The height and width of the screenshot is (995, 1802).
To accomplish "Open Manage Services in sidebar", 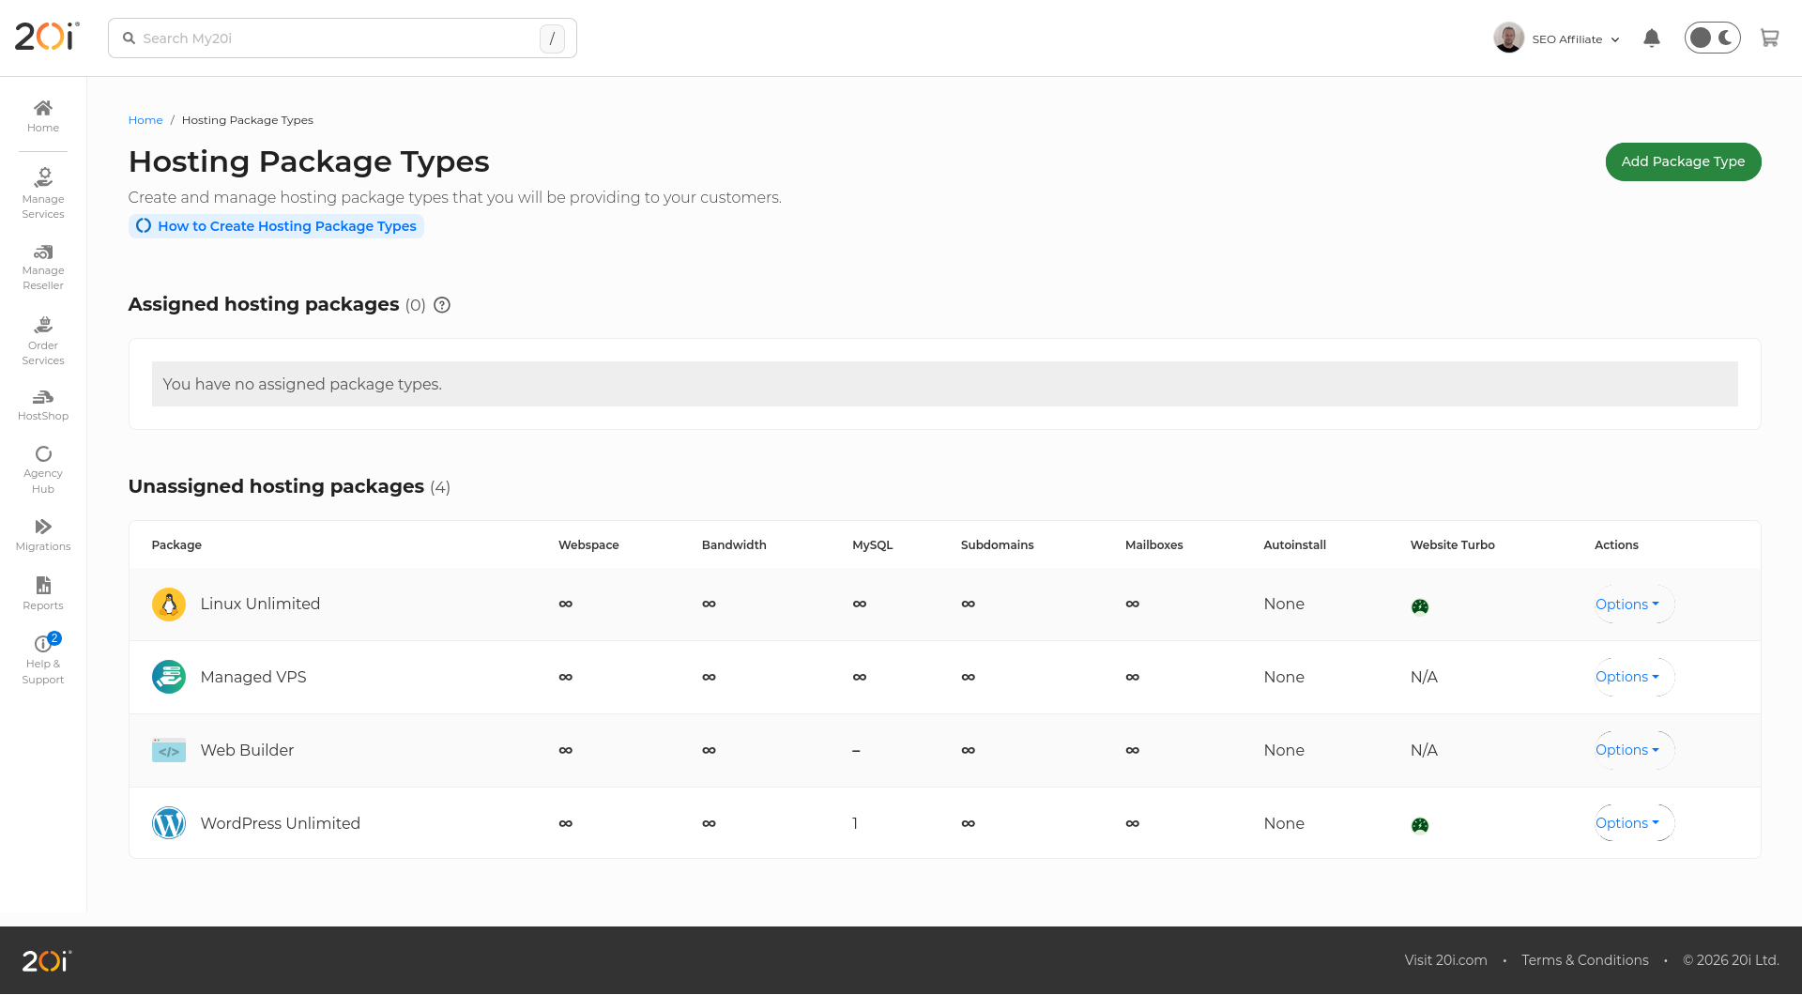I will tap(43, 193).
